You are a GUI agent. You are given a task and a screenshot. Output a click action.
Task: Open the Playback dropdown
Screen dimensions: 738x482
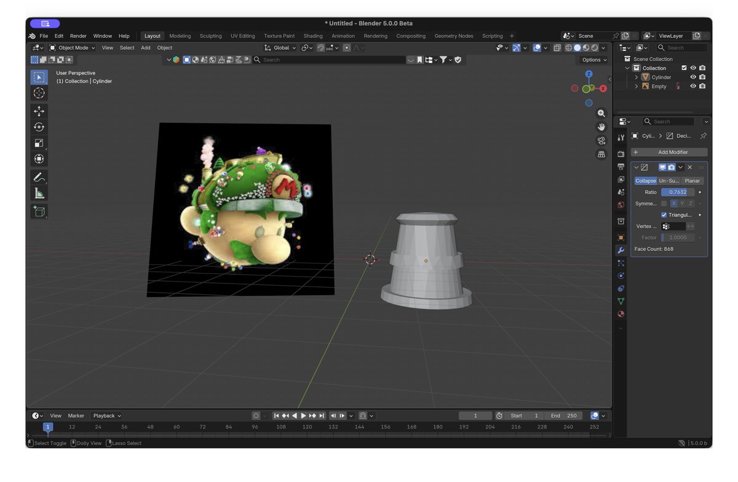pos(107,416)
